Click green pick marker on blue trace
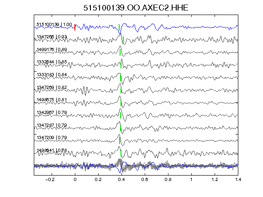 click(119, 27)
